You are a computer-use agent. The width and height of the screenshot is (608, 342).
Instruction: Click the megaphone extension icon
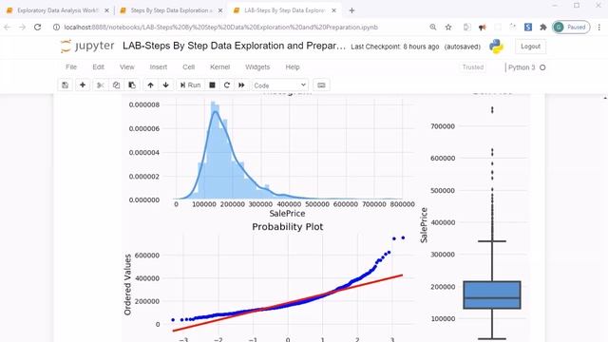[x=482, y=28]
